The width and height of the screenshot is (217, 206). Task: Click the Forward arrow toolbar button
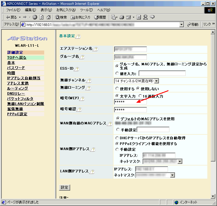pyautogui.click(x=25, y=17)
